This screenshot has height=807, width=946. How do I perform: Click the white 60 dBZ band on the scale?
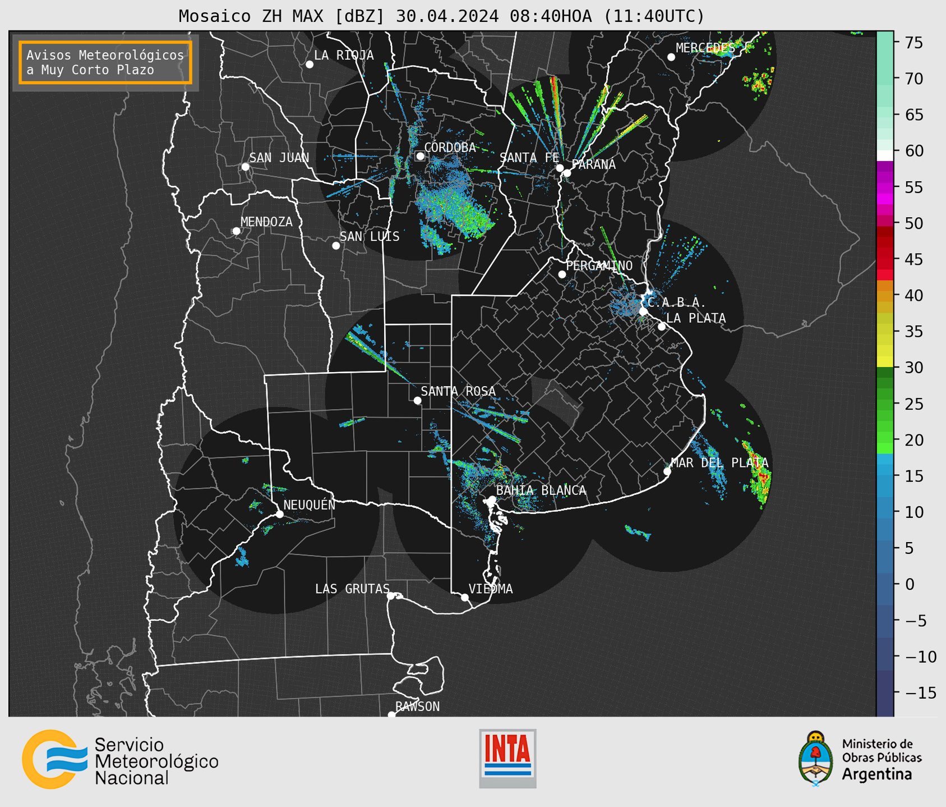885,155
